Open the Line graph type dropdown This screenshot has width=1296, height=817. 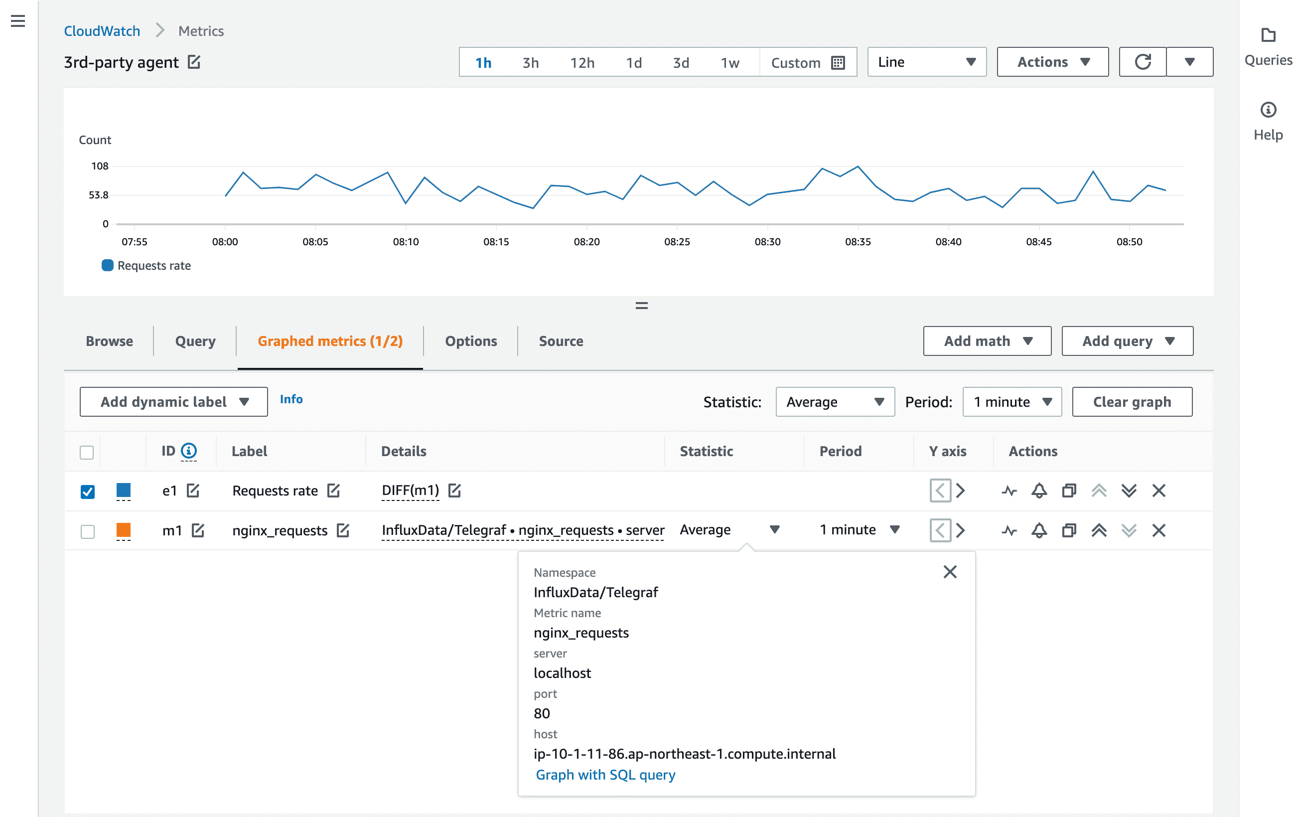pos(927,62)
